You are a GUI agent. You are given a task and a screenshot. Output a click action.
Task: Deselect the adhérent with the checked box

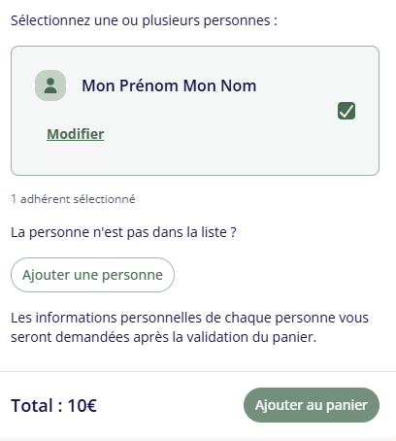pos(346,111)
